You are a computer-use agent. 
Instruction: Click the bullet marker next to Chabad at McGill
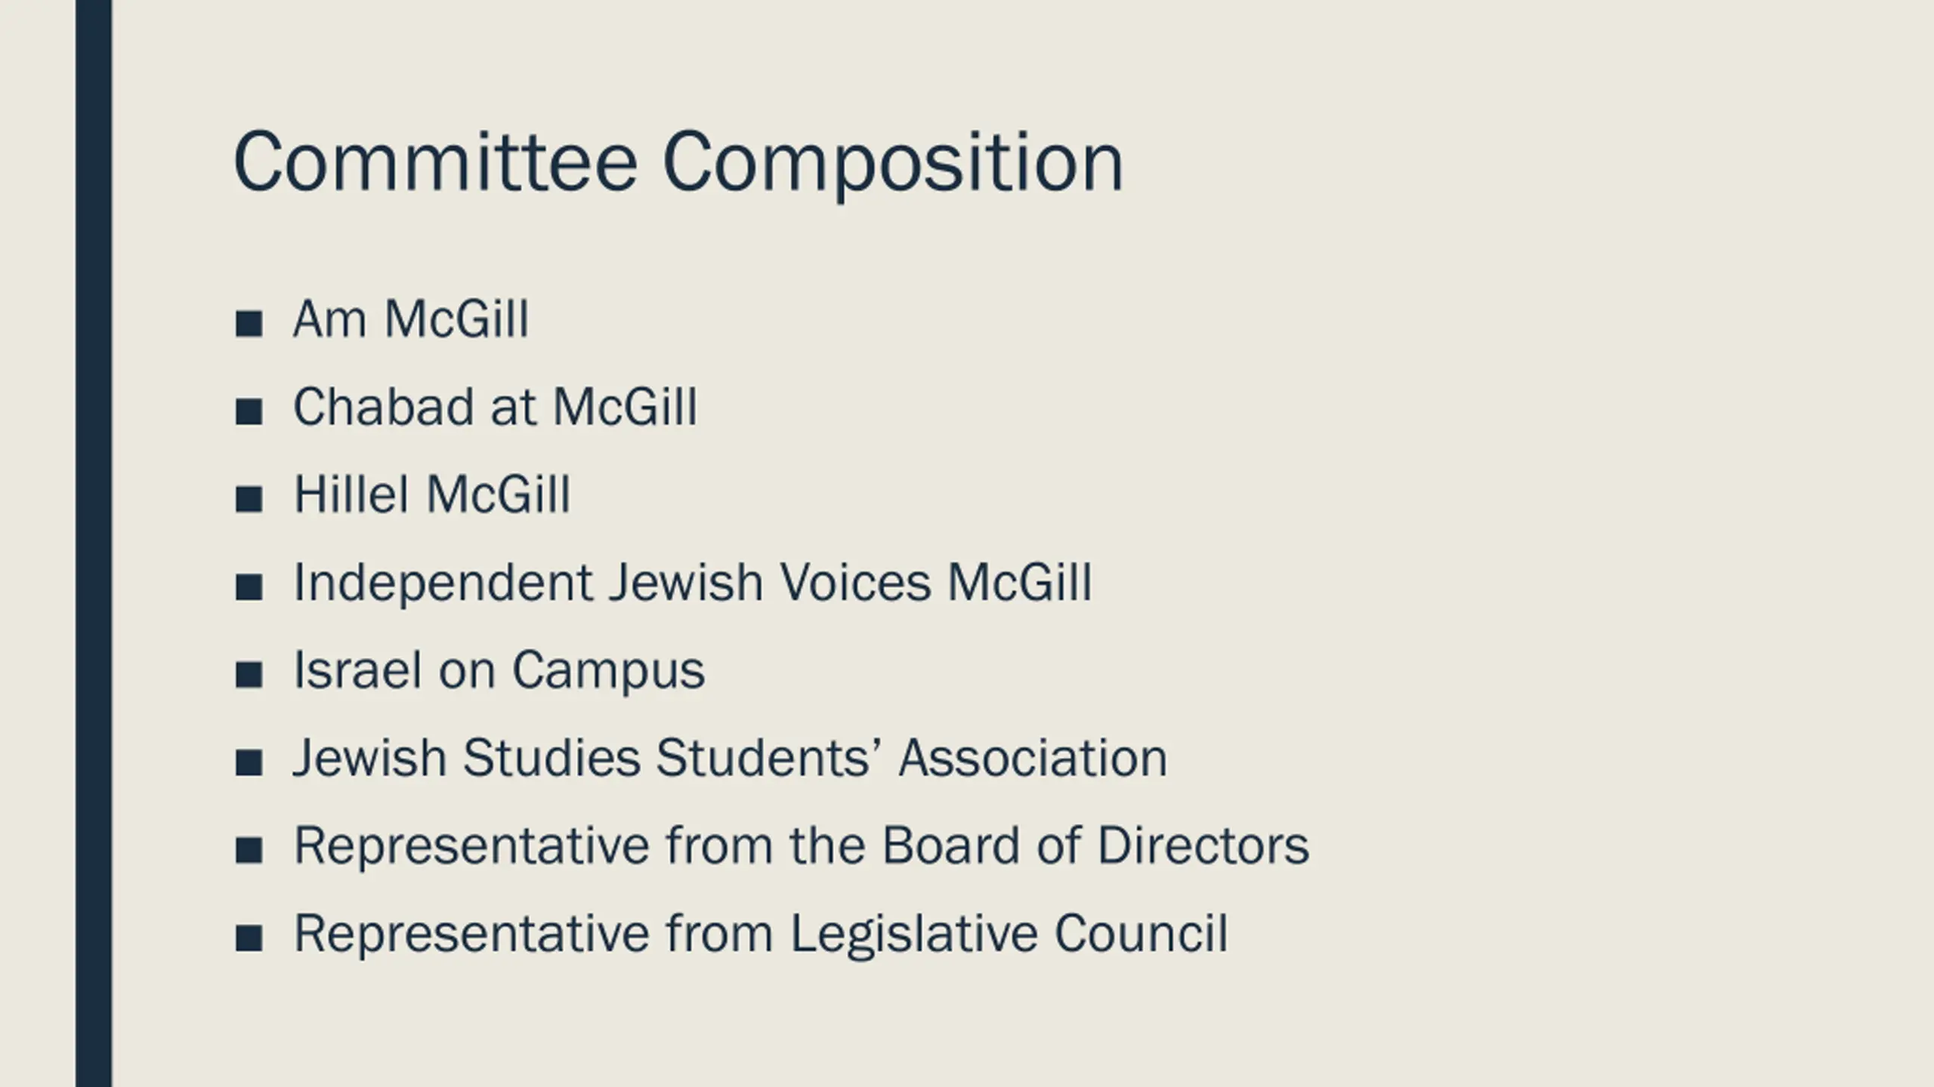point(249,411)
